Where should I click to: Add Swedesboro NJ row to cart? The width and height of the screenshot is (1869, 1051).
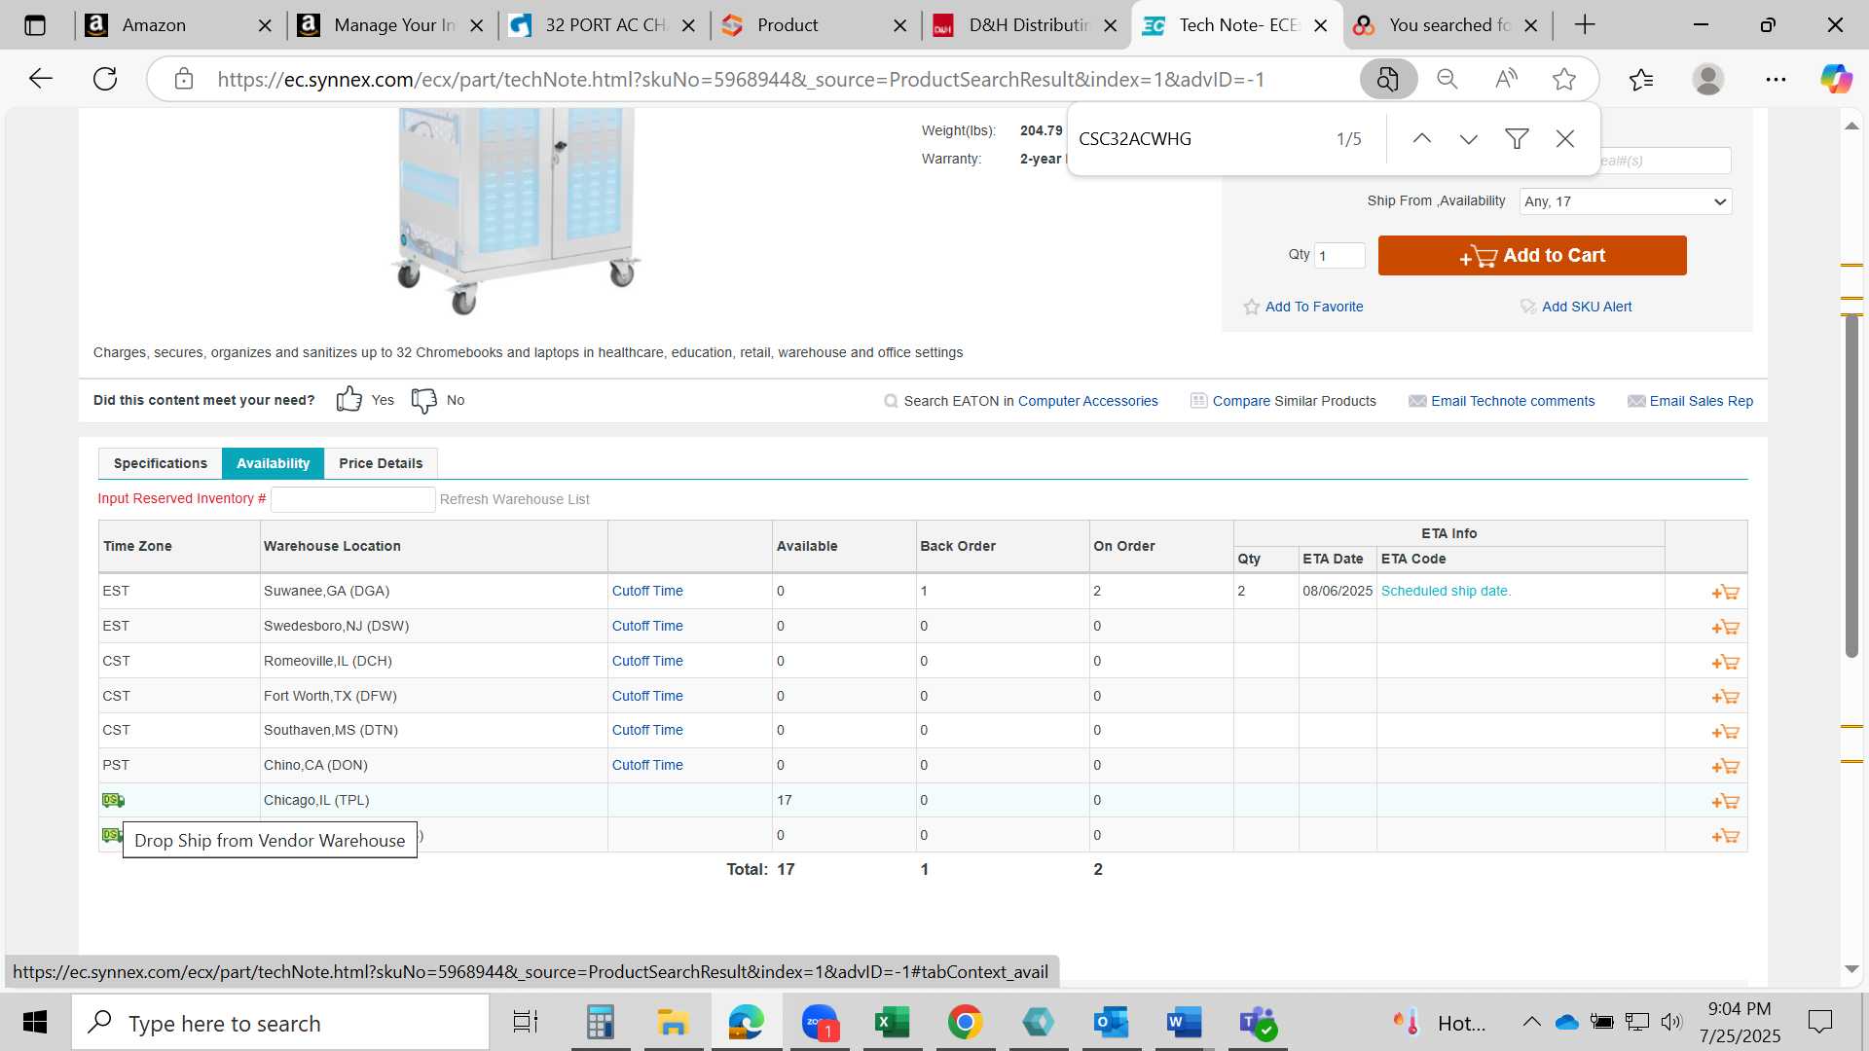[x=1725, y=627]
